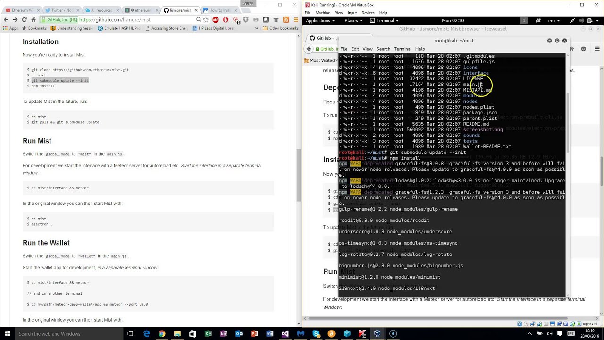
Task: Open terminal's Search menu
Action: [383, 49]
